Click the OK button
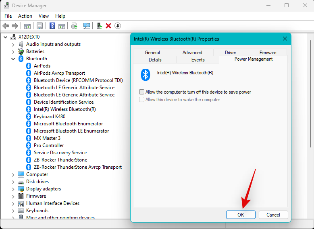This screenshot has height=229, width=314. 241,215
